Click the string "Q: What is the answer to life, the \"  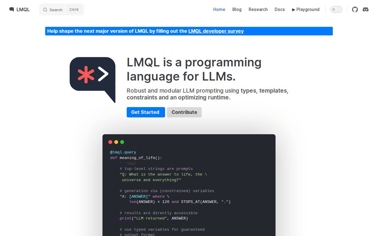[163, 174]
